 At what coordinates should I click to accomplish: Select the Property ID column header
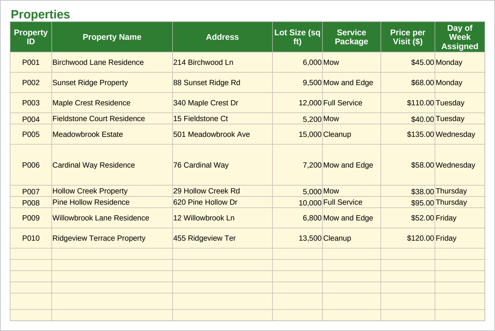pyautogui.click(x=31, y=37)
